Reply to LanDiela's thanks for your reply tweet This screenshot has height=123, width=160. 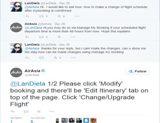tap(27, 58)
